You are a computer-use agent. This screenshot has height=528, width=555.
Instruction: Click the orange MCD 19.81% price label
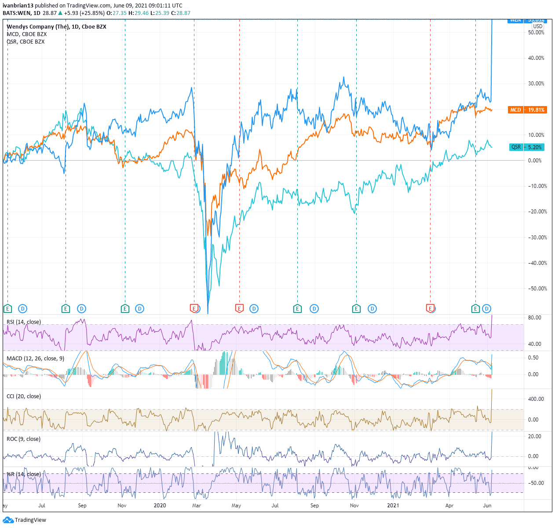(527, 110)
